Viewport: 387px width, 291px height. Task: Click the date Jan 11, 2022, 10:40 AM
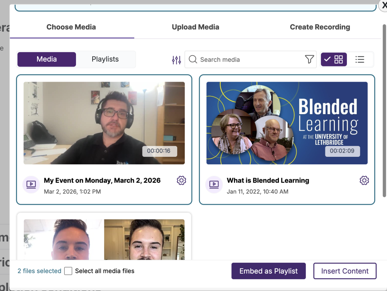pos(257,192)
